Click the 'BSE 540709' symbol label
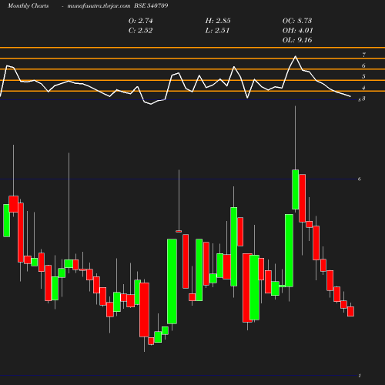The height and width of the screenshot is (385, 385). point(151,5)
